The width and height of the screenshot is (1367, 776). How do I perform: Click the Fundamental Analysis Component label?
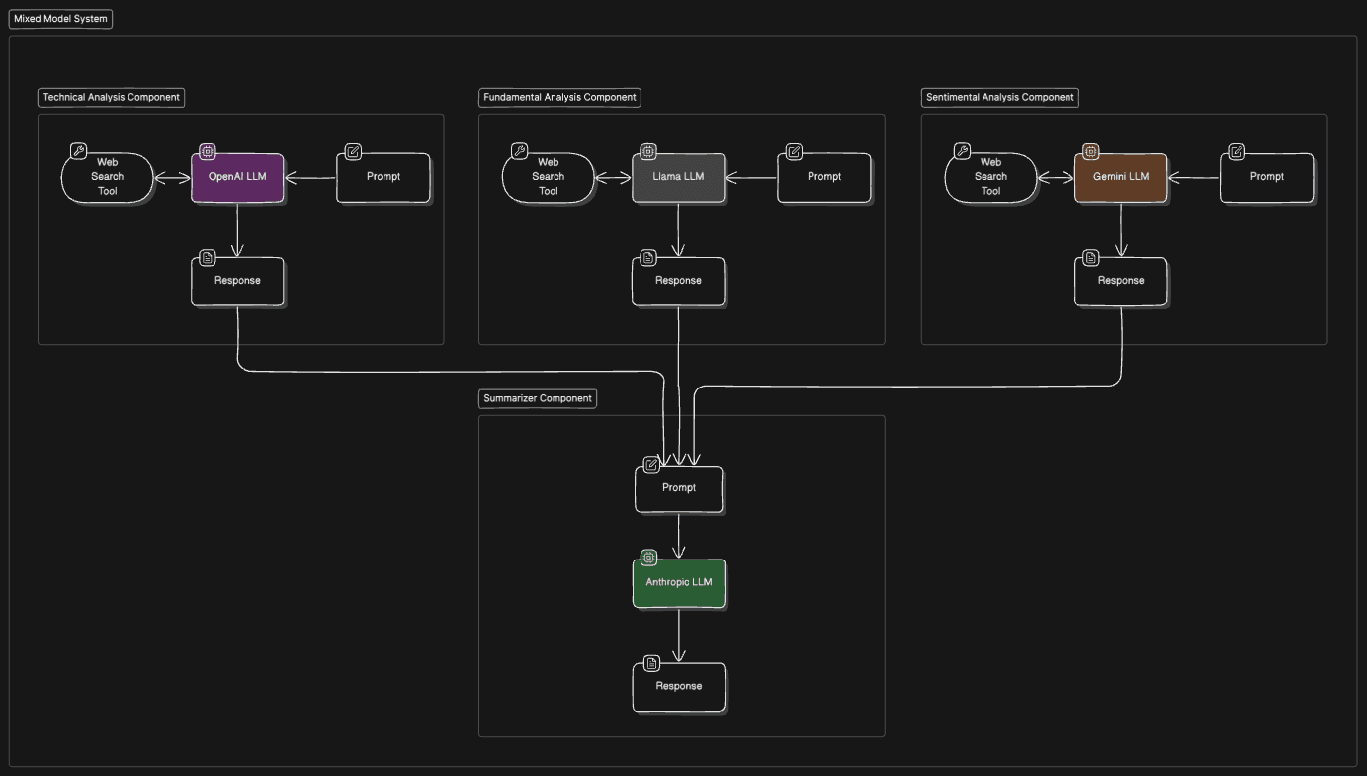[559, 97]
